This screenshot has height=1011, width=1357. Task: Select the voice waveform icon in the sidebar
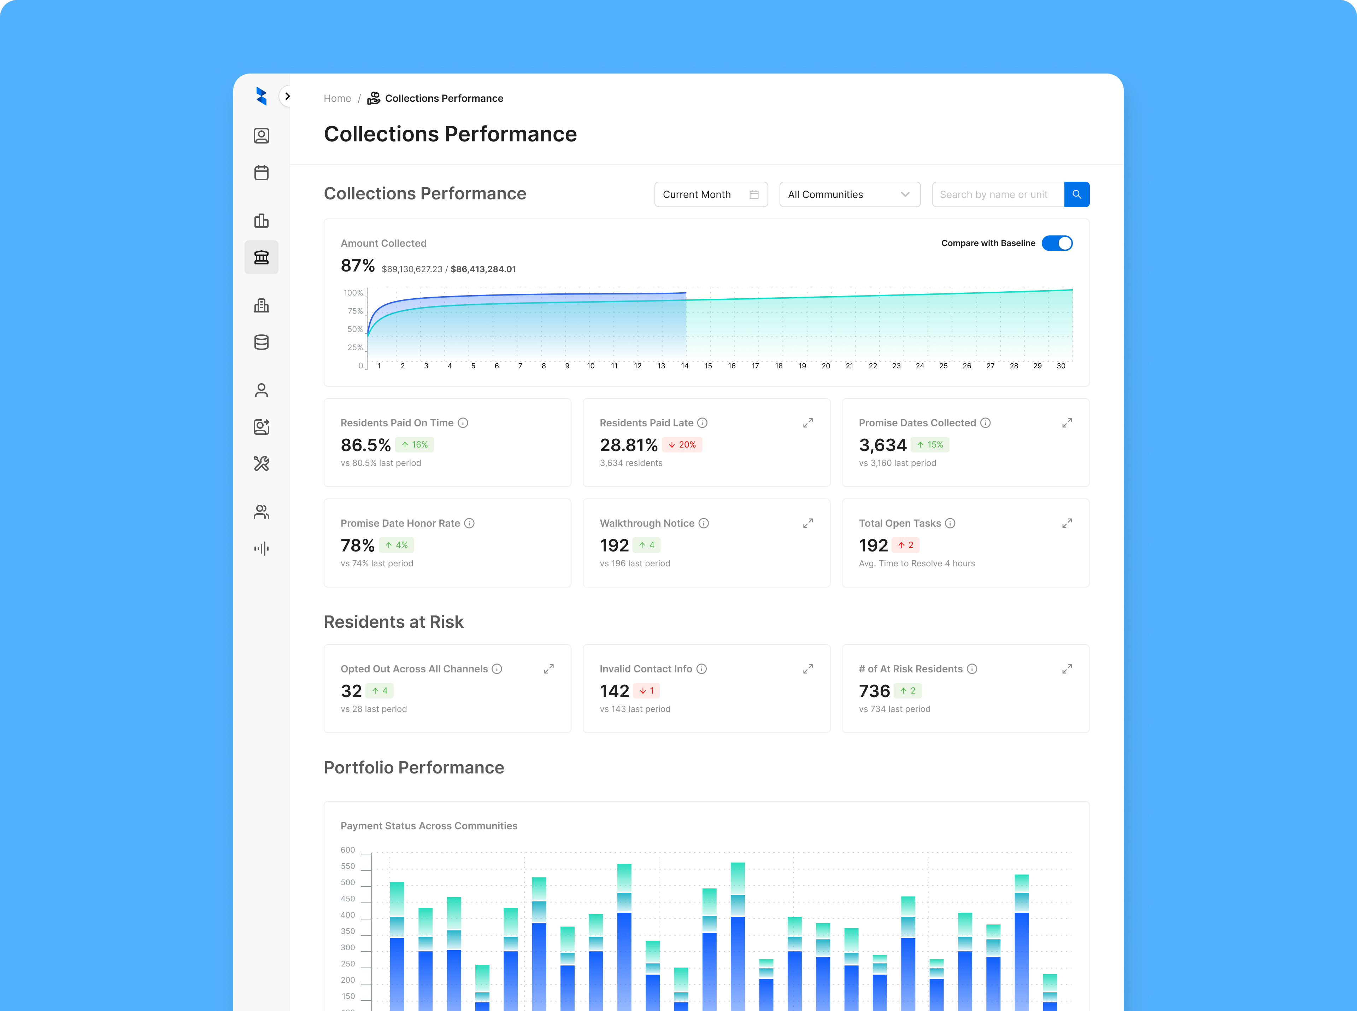[x=262, y=548]
